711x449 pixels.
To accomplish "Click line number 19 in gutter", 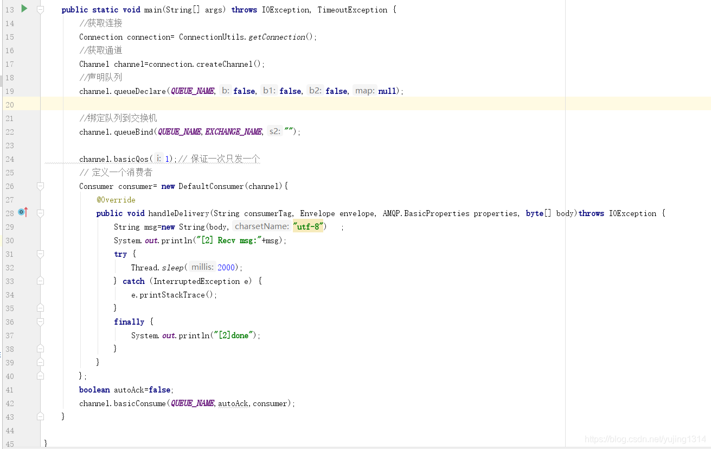I will click(9, 91).
